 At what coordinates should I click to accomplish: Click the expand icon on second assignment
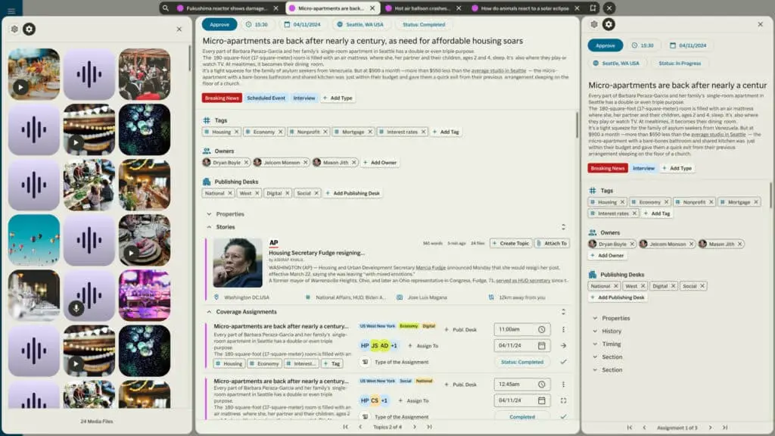click(x=563, y=401)
